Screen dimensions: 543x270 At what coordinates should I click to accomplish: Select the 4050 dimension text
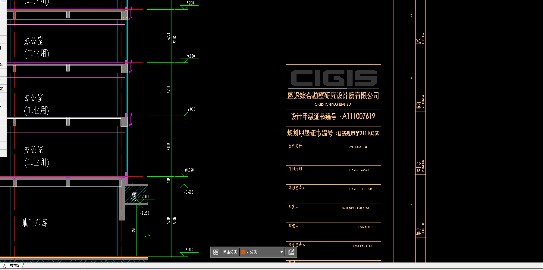pos(133,231)
